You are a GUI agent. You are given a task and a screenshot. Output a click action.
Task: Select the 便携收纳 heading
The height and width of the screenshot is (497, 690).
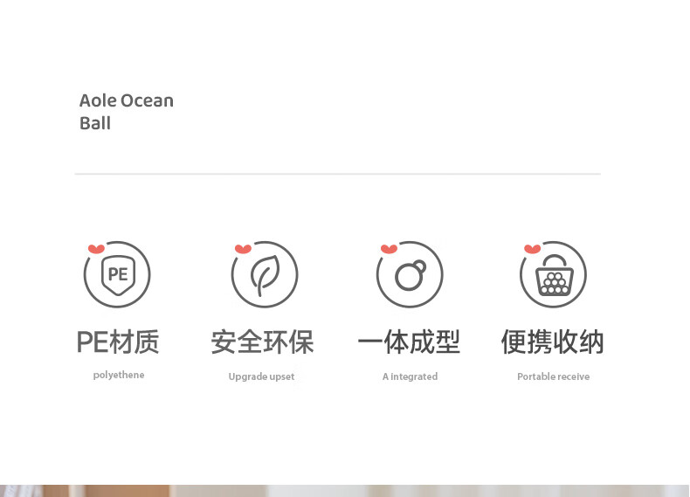pyautogui.click(x=552, y=342)
